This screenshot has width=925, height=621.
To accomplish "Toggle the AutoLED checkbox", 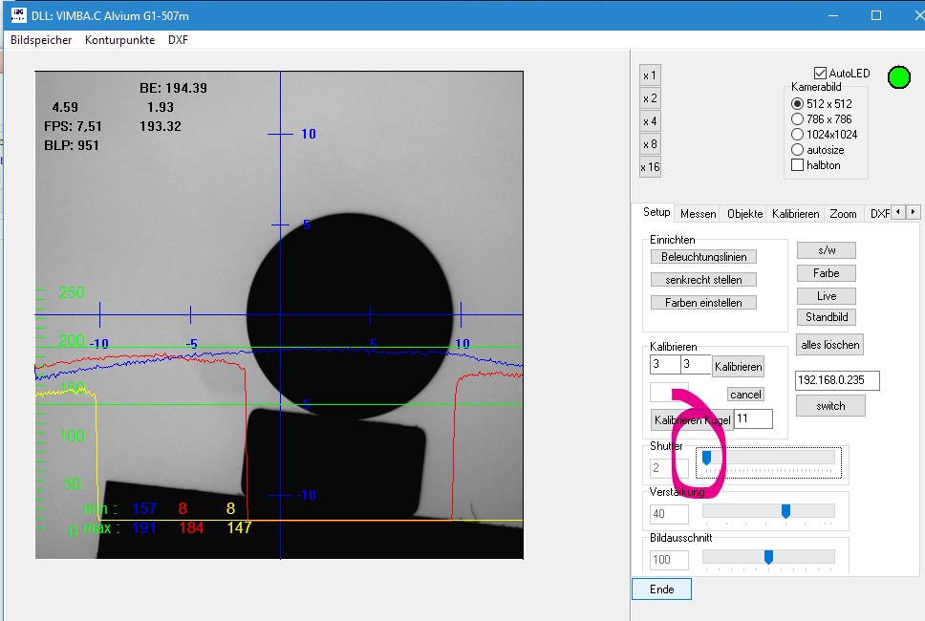I will click(820, 74).
